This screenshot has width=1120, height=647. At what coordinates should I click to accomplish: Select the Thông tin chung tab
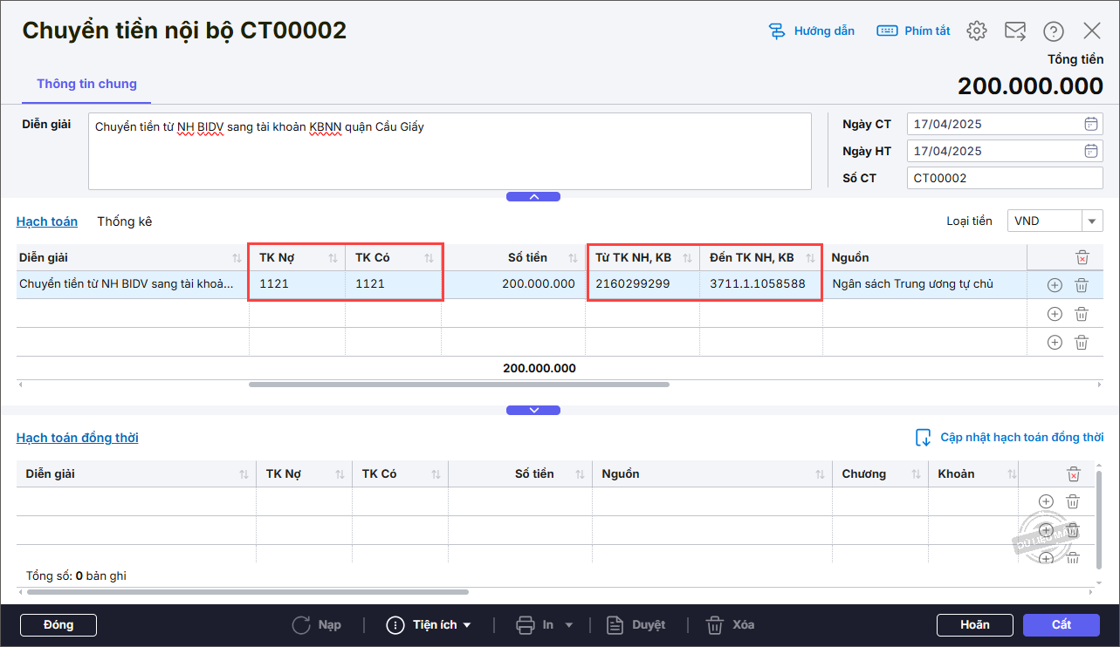click(x=86, y=85)
